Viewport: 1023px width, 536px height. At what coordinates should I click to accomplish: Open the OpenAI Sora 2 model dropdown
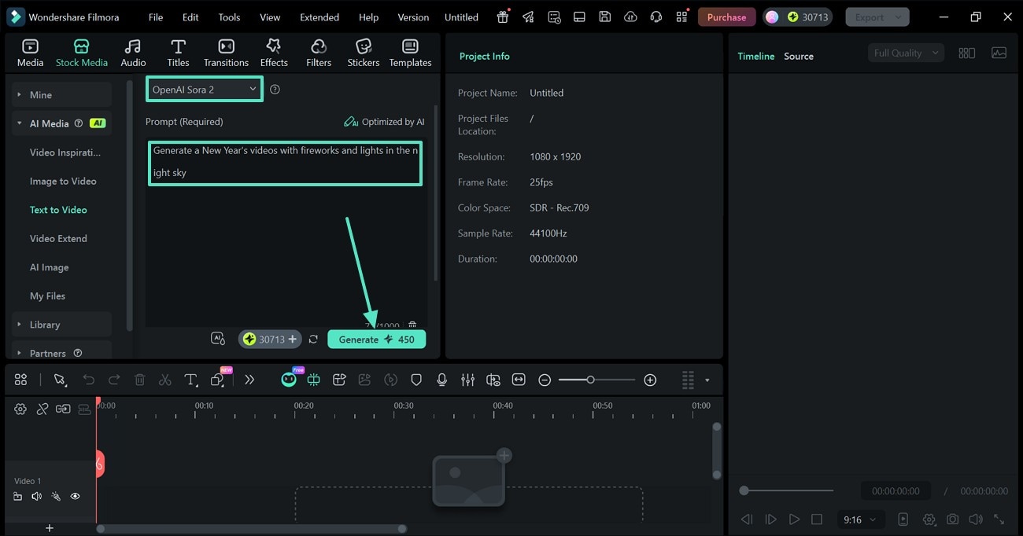[205, 90]
